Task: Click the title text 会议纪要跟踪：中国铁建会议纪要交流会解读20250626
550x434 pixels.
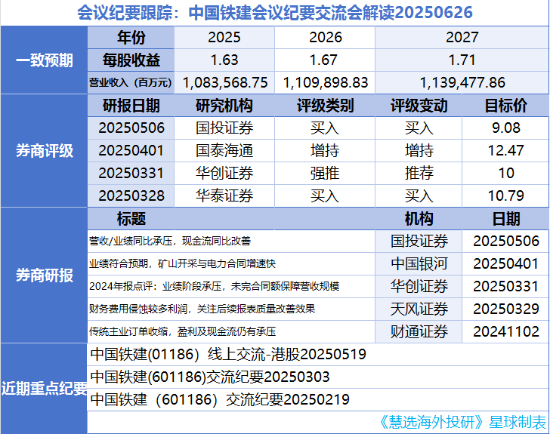Action: click(275, 13)
